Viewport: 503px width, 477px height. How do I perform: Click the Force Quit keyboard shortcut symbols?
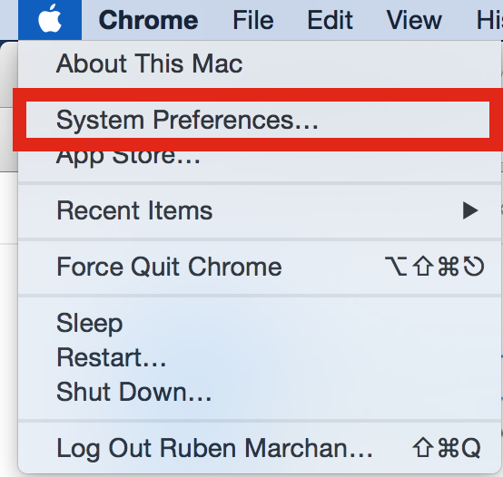(434, 267)
